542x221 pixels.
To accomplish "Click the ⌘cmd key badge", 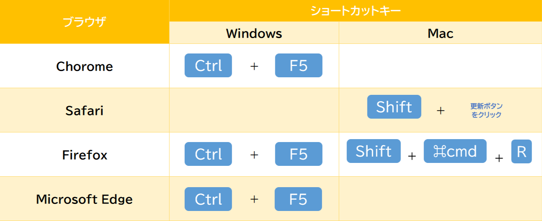I will [x=455, y=151].
